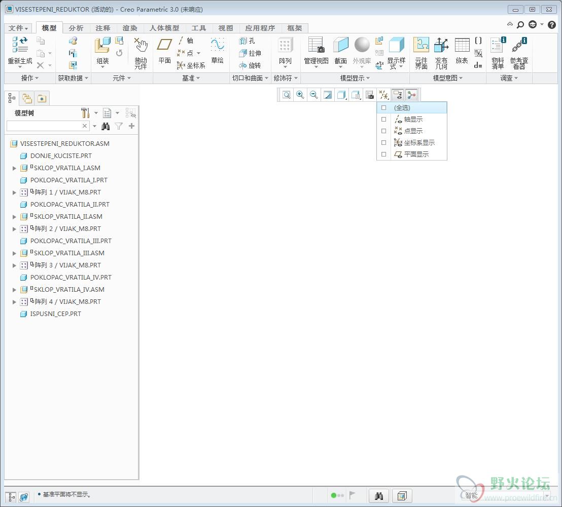Open the 文件 file menu
This screenshot has width=562, height=507.
(18, 28)
